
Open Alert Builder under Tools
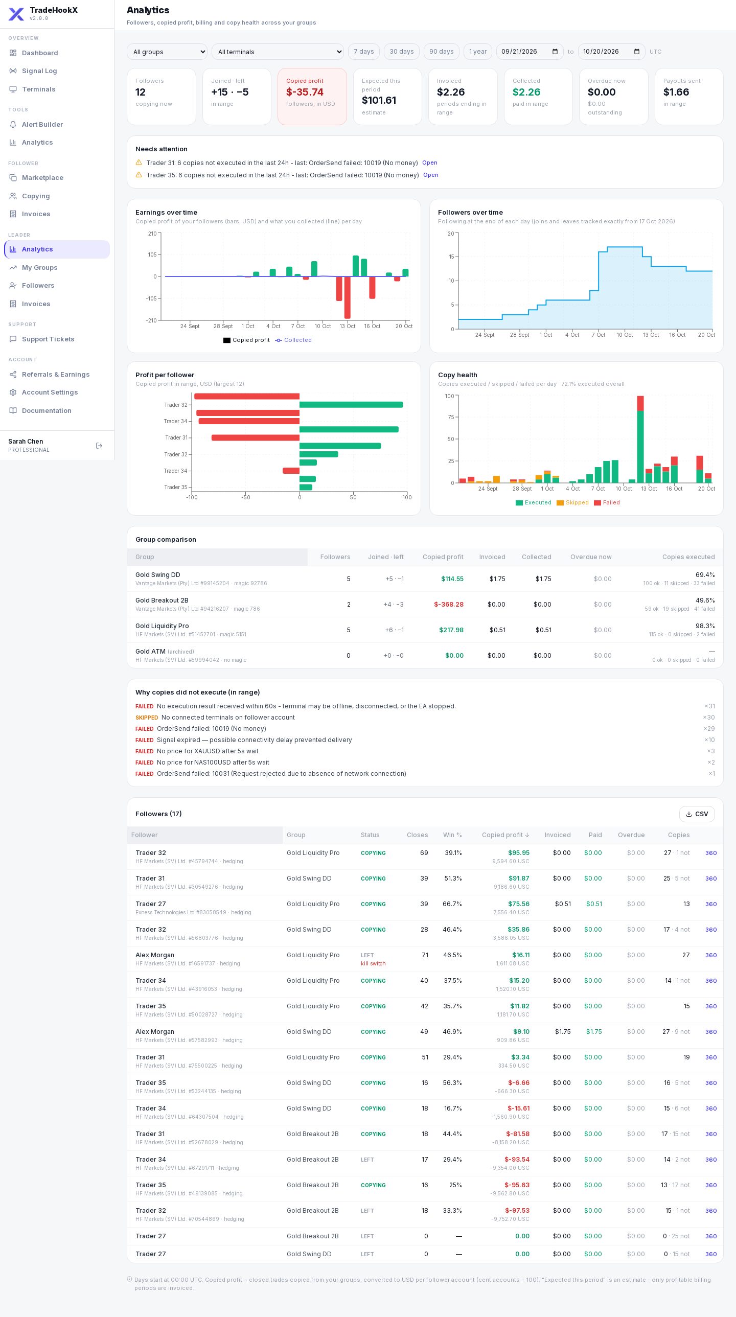pyautogui.click(x=57, y=124)
